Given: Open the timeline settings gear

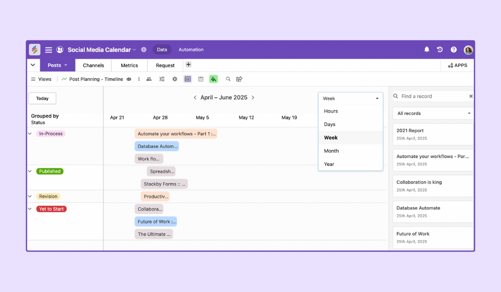Looking at the screenshot, I should point(174,79).
